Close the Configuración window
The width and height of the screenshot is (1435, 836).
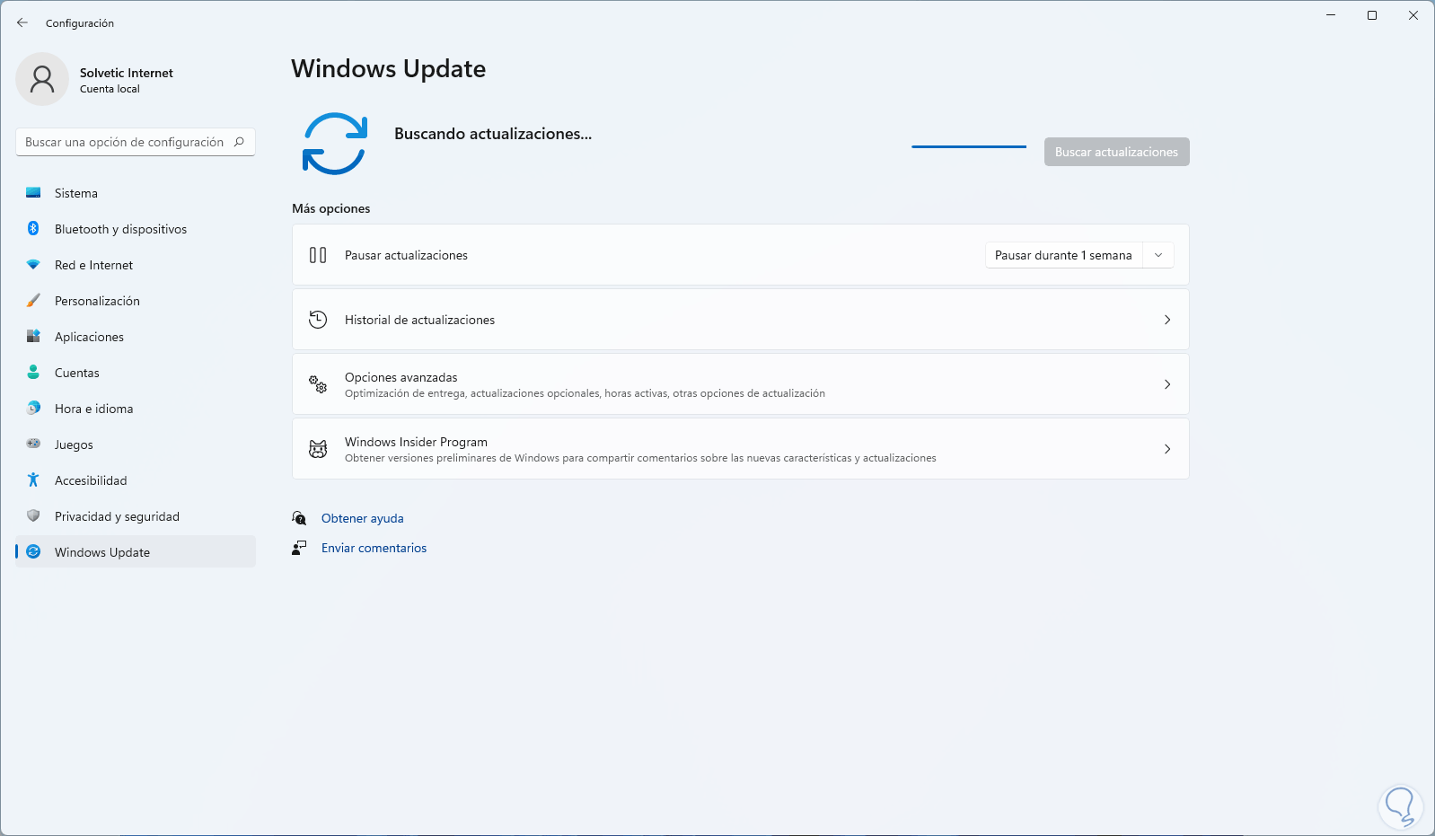[x=1413, y=15]
